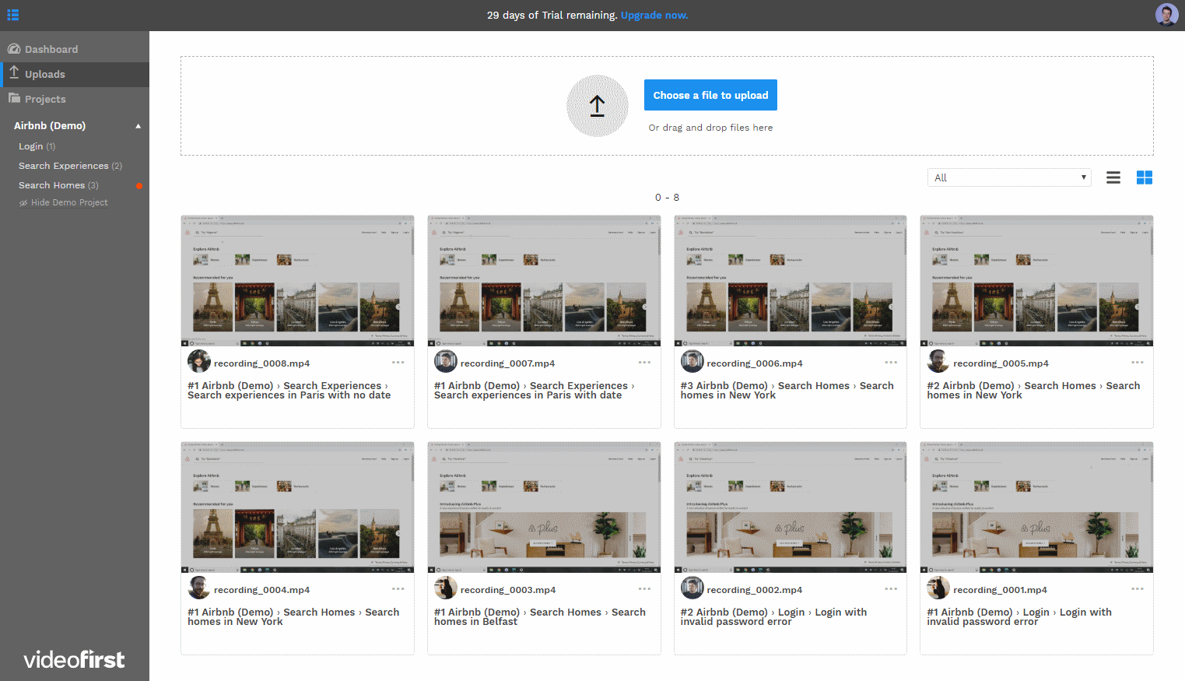
Task: Open more options for recording_0008.mp4
Action: coord(398,363)
